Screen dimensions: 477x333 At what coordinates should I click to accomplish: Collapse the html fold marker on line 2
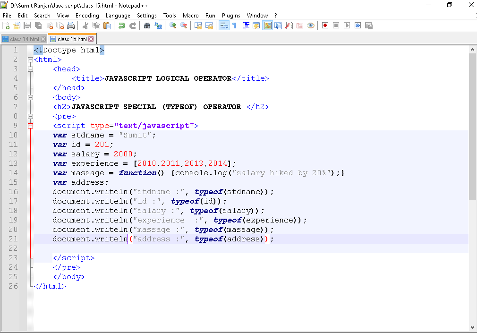tap(30, 60)
